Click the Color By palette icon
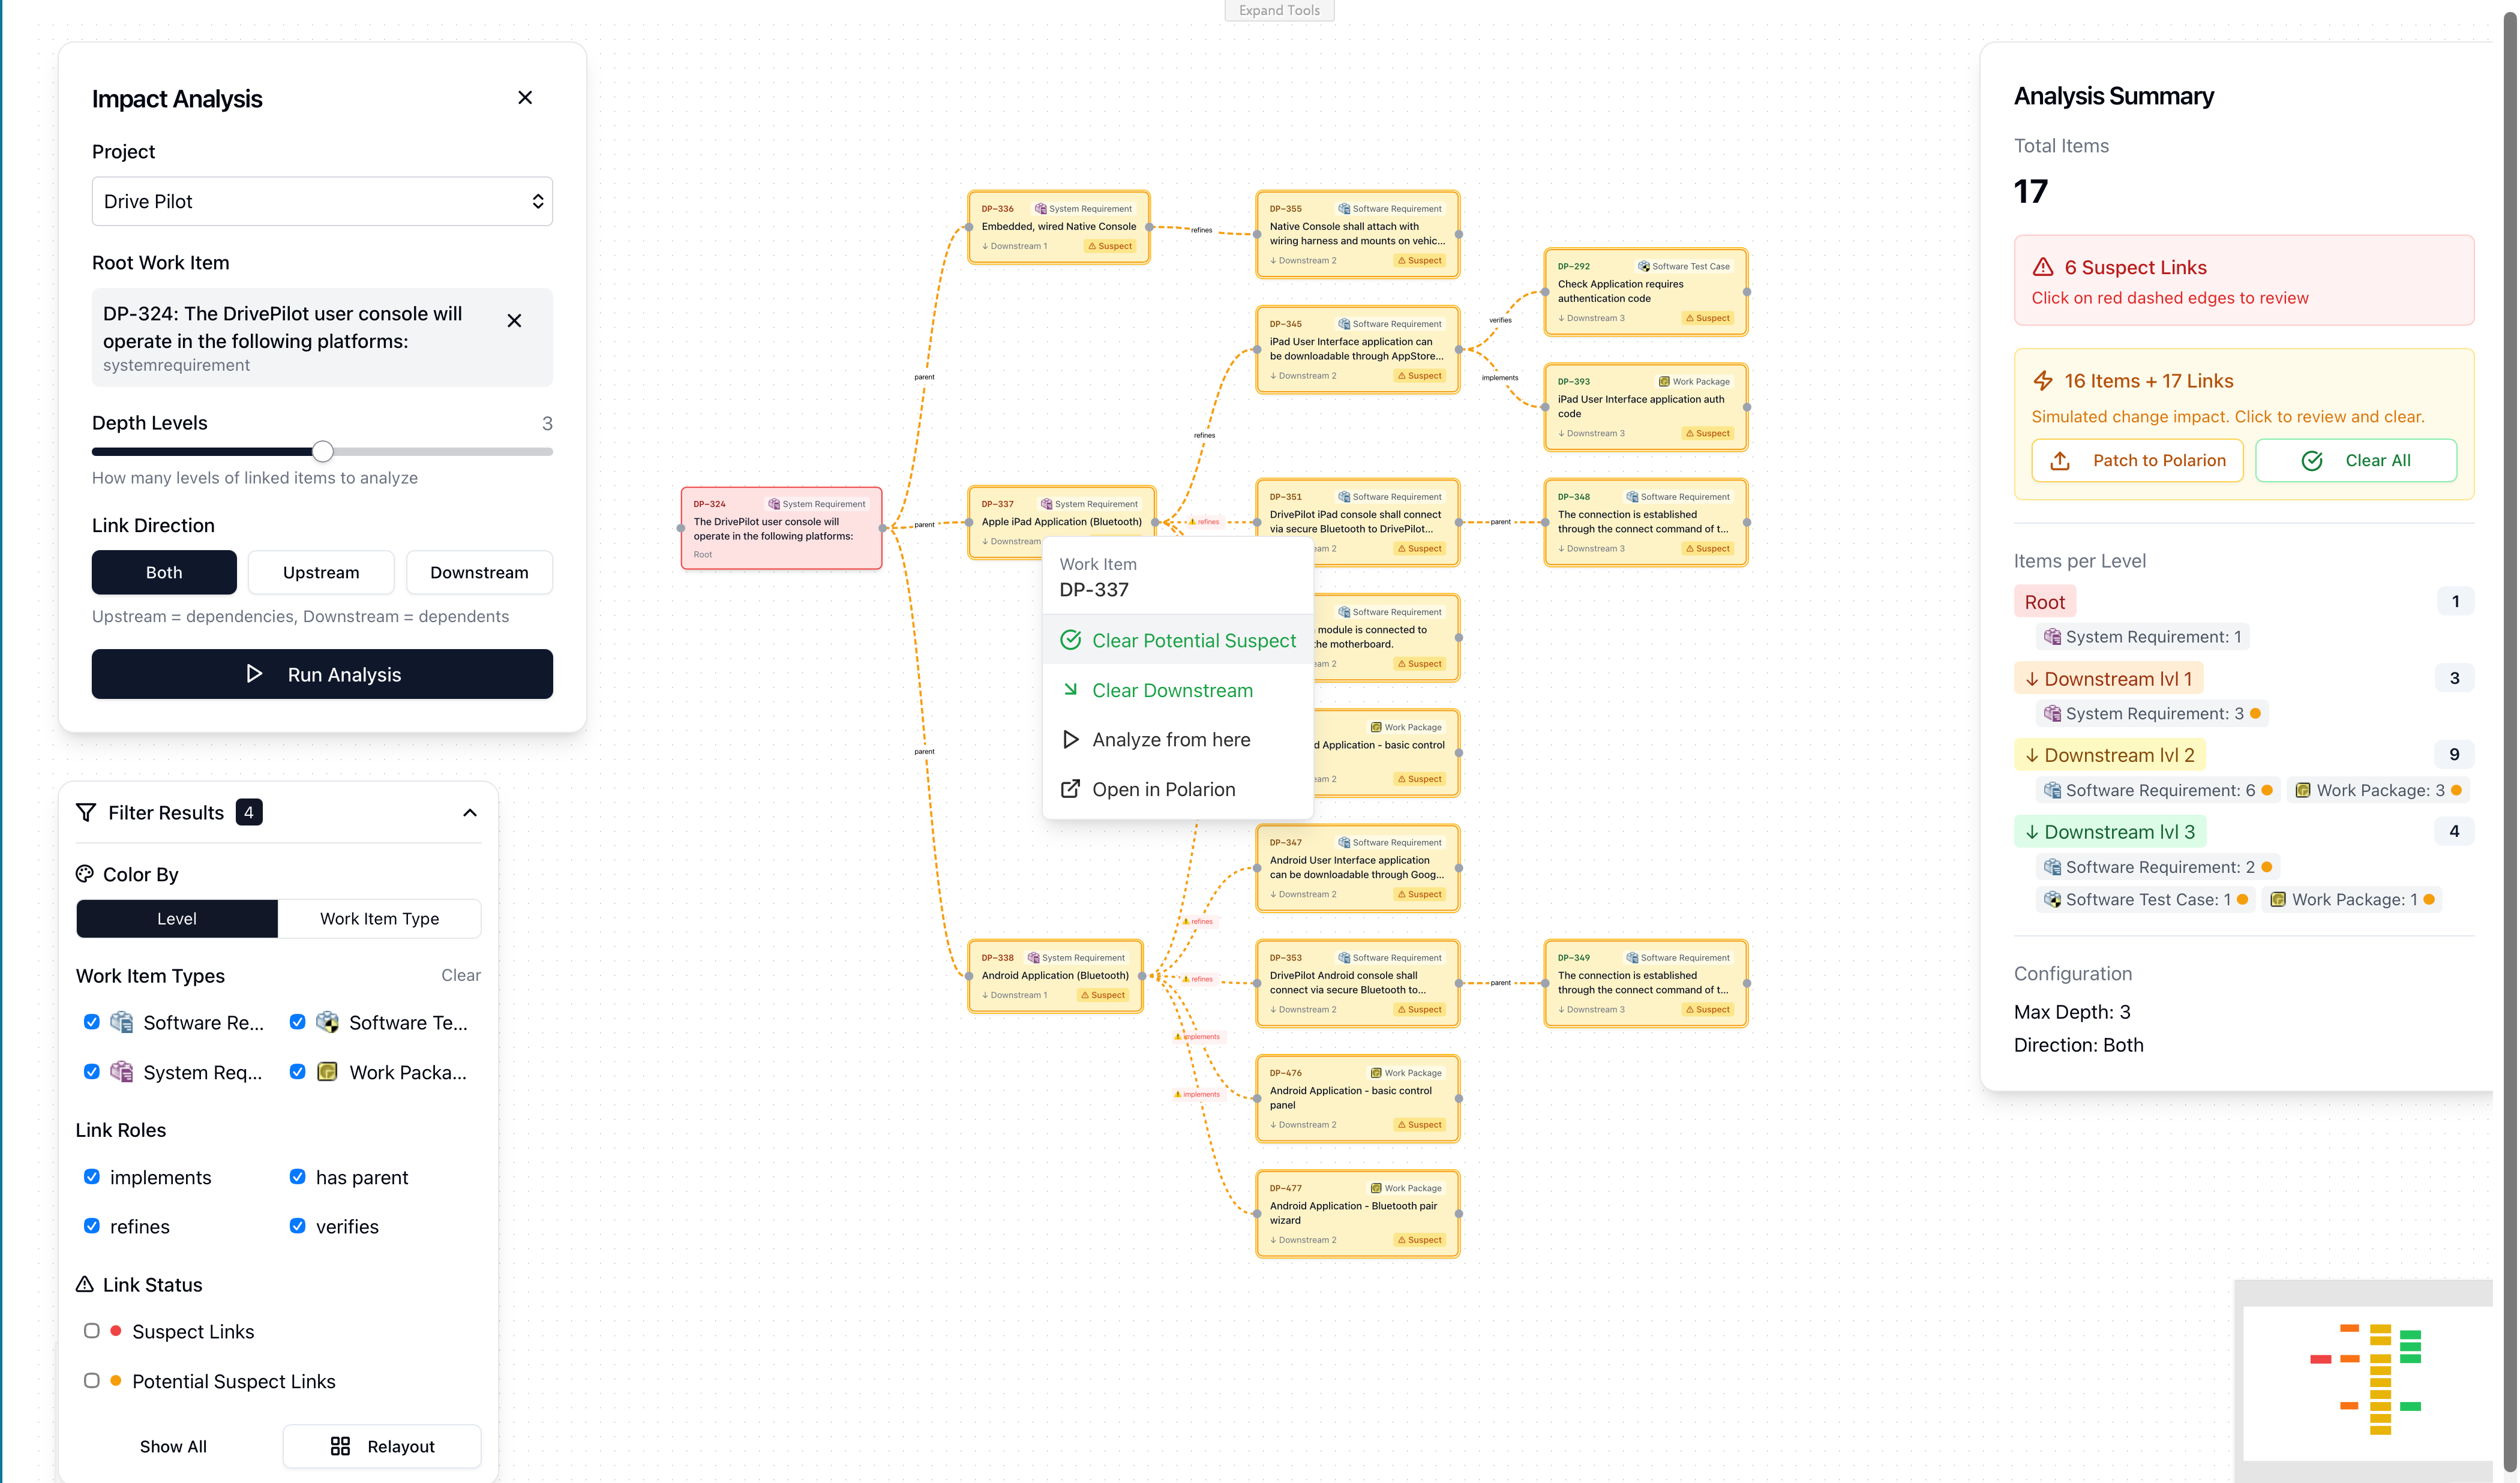Viewport: 2520px width, 1483px height. pos(85,874)
